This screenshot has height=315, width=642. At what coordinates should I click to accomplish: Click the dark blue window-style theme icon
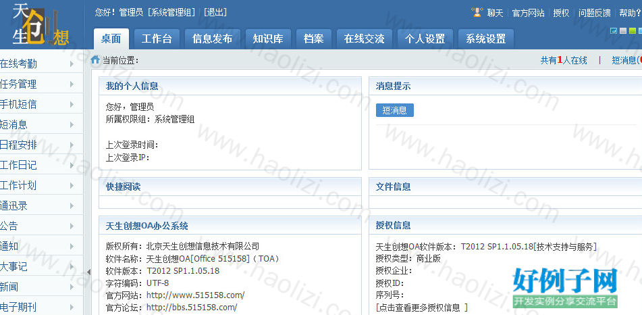(x=614, y=31)
